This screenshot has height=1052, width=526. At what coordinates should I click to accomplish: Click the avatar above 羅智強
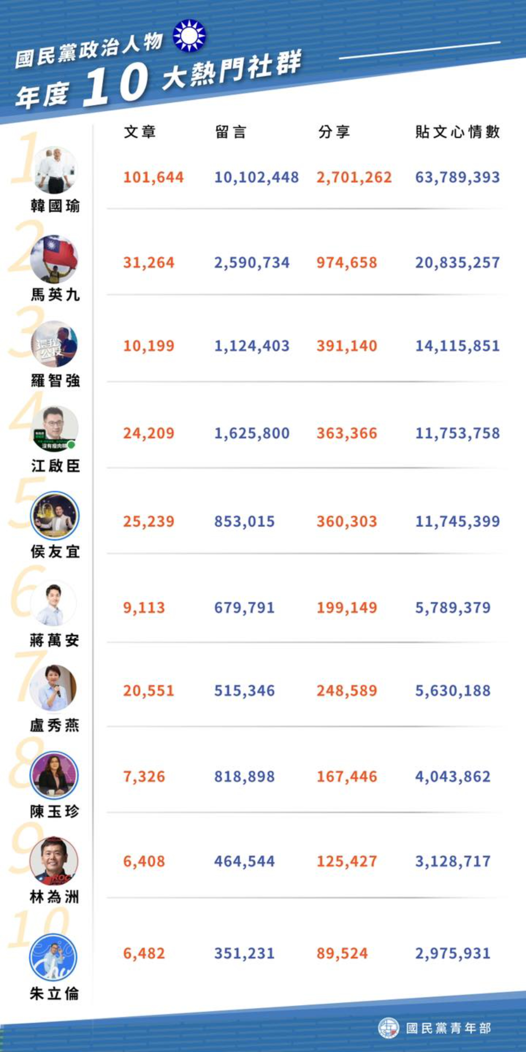click(x=54, y=344)
